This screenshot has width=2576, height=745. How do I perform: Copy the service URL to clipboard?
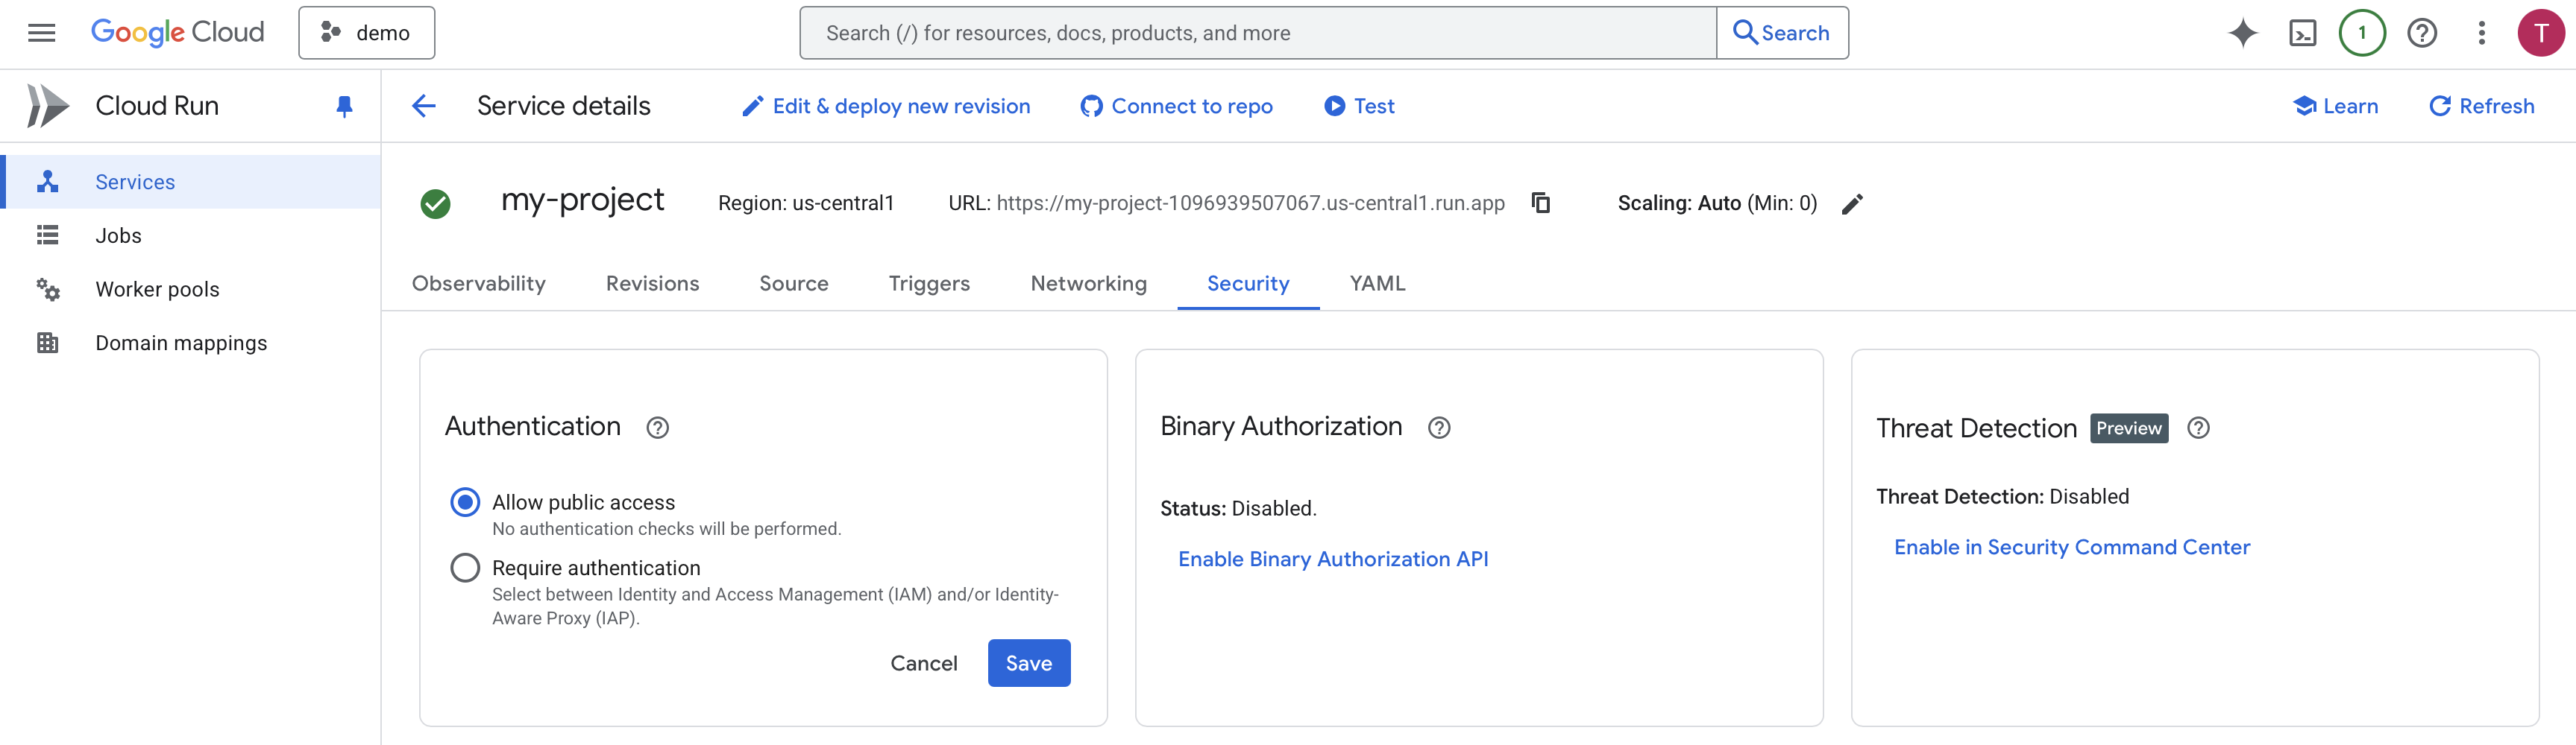coord(1540,203)
